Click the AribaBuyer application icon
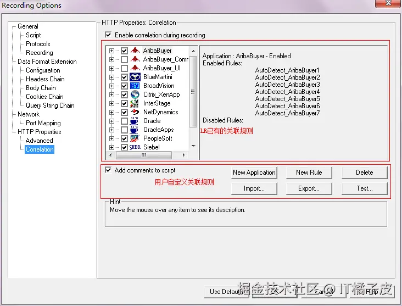This screenshot has height=306, width=402. point(135,51)
